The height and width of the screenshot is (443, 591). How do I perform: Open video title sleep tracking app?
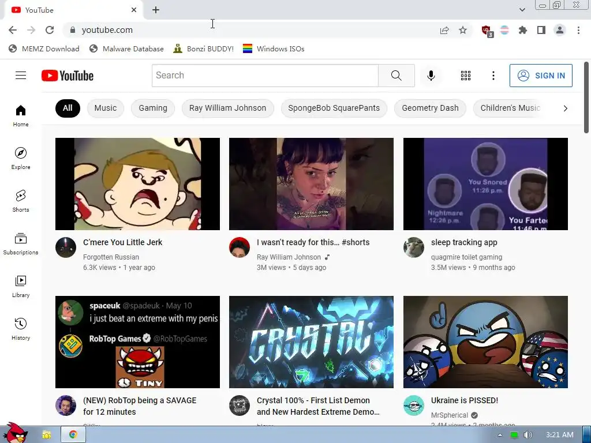464,242
